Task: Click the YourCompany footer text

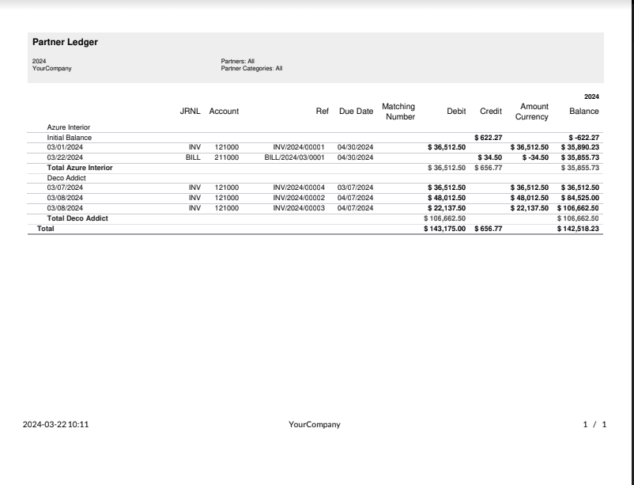Action: click(315, 425)
